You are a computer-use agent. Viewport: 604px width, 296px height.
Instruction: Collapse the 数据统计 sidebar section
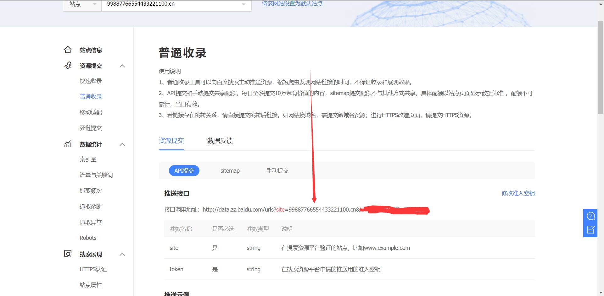pos(122,144)
